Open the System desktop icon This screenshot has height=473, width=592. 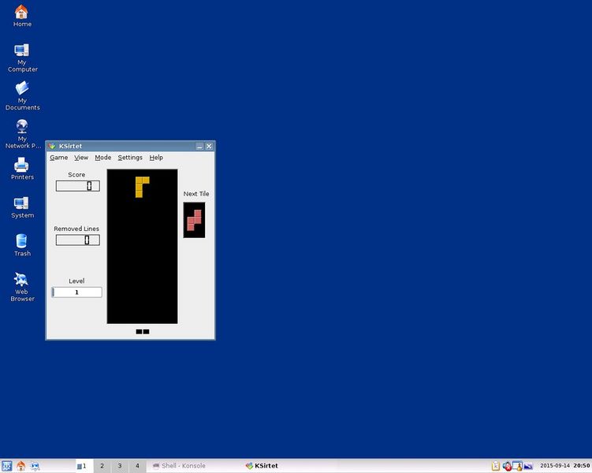point(22,207)
